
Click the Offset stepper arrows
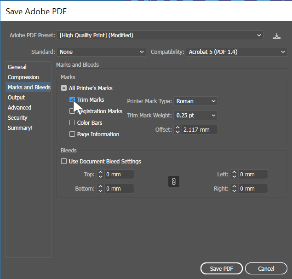177,130
